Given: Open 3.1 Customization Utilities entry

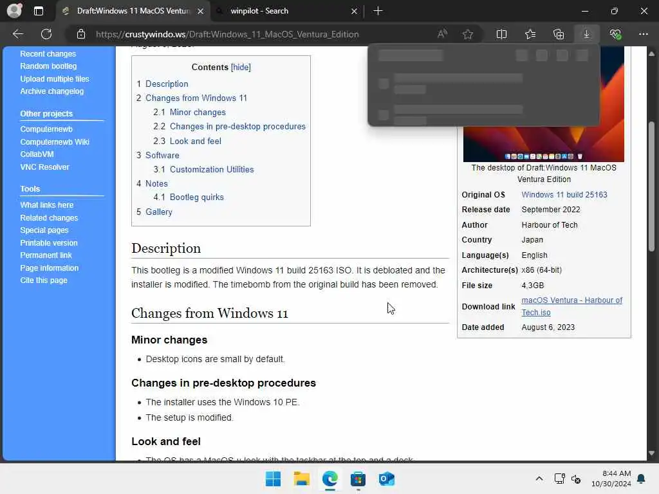Looking at the screenshot, I should tap(204, 170).
